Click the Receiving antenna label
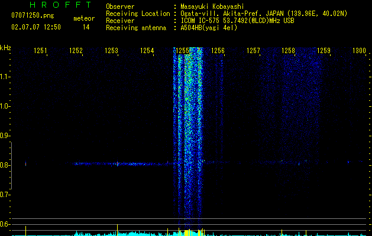The width and height of the screenshot is (372, 236). [136, 28]
